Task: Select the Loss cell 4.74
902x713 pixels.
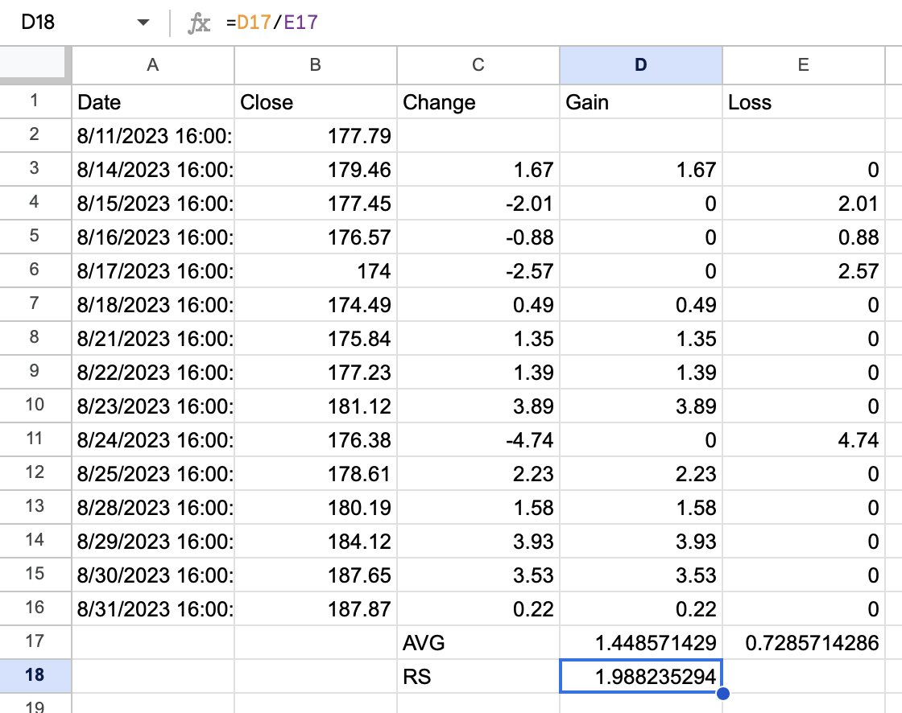Action: click(x=804, y=440)
